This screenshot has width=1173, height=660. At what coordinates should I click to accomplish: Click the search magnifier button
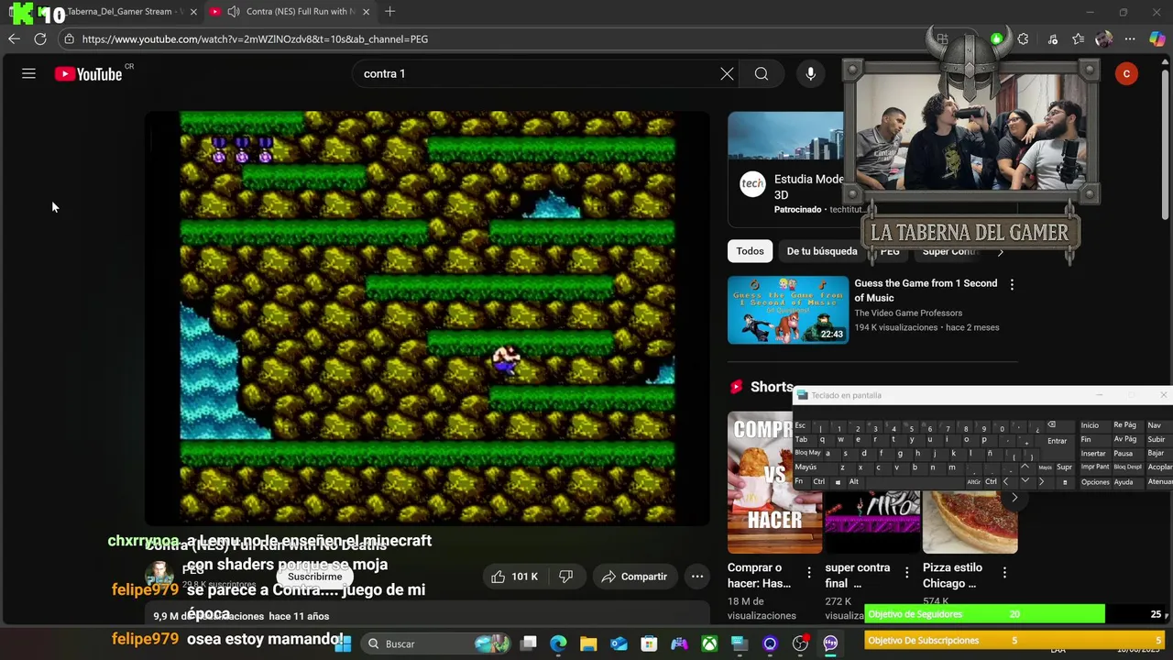tap(762, 73)
